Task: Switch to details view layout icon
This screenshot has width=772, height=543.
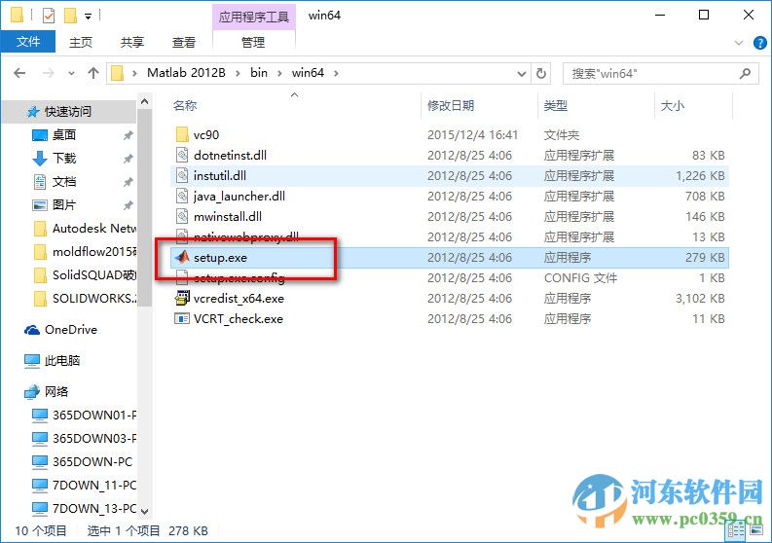Action: pos(736,530)
